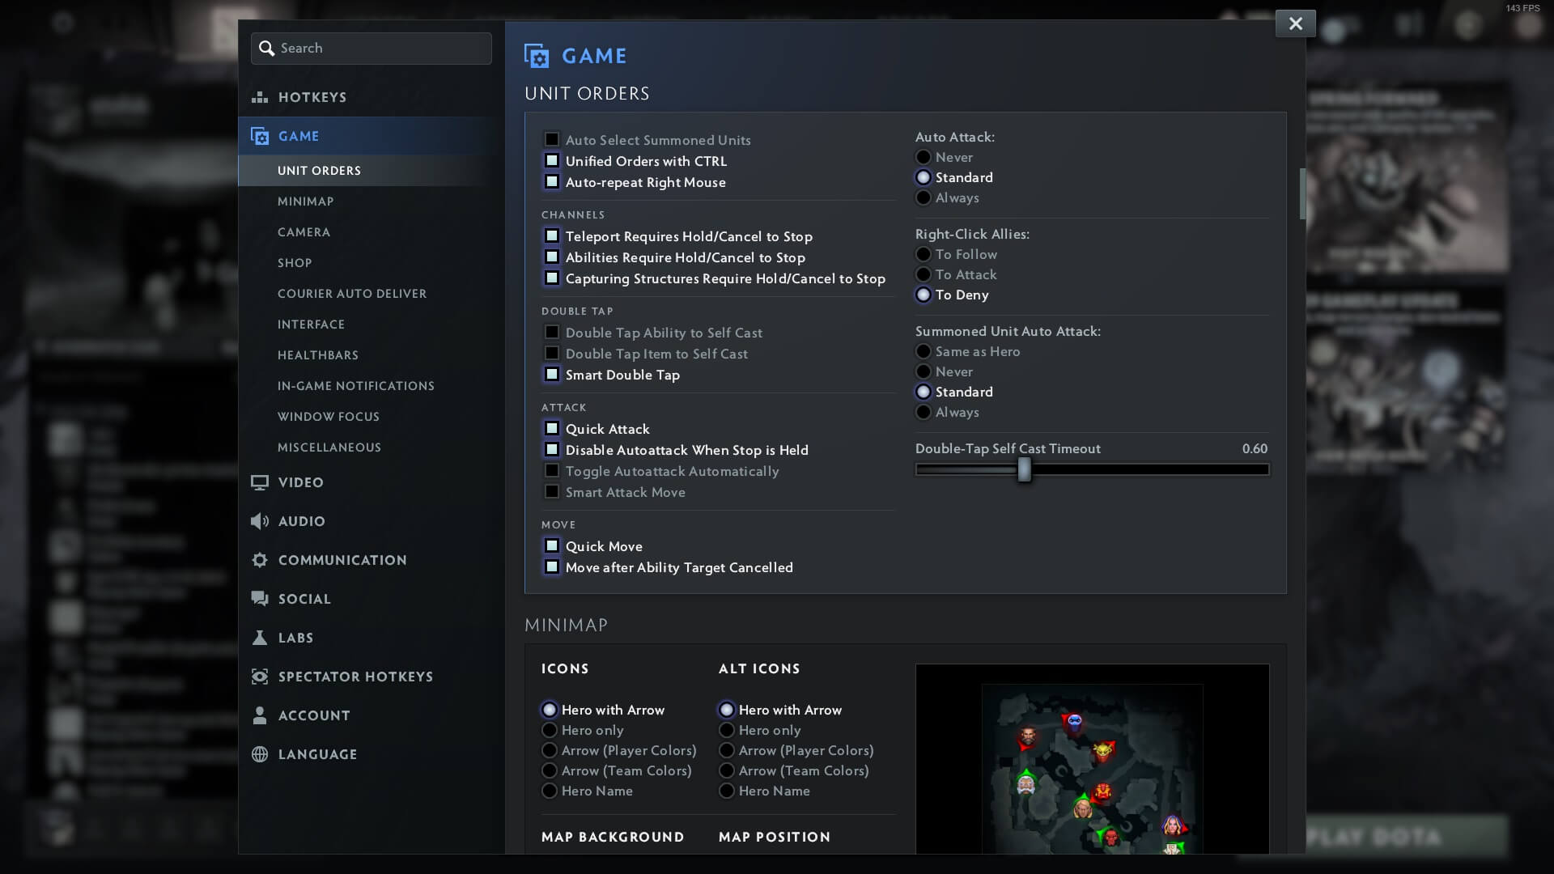
Task: Click inside the Search settings field
Action: click(x=372, y=49)
